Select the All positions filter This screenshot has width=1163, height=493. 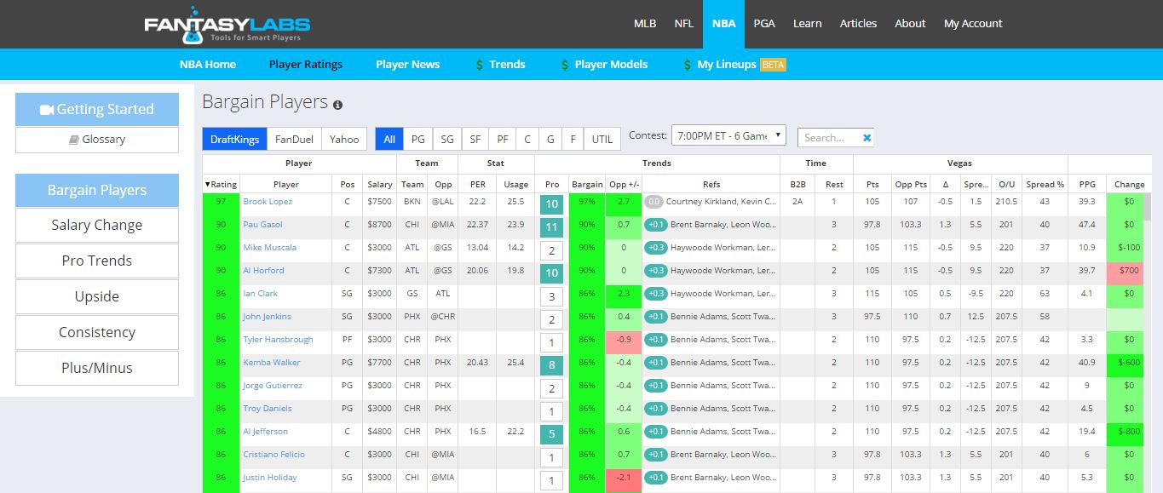(389, 139)
